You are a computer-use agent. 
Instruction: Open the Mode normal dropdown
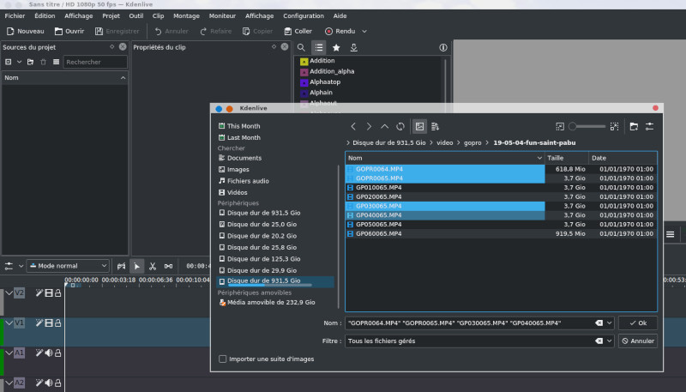click(68, 266)
